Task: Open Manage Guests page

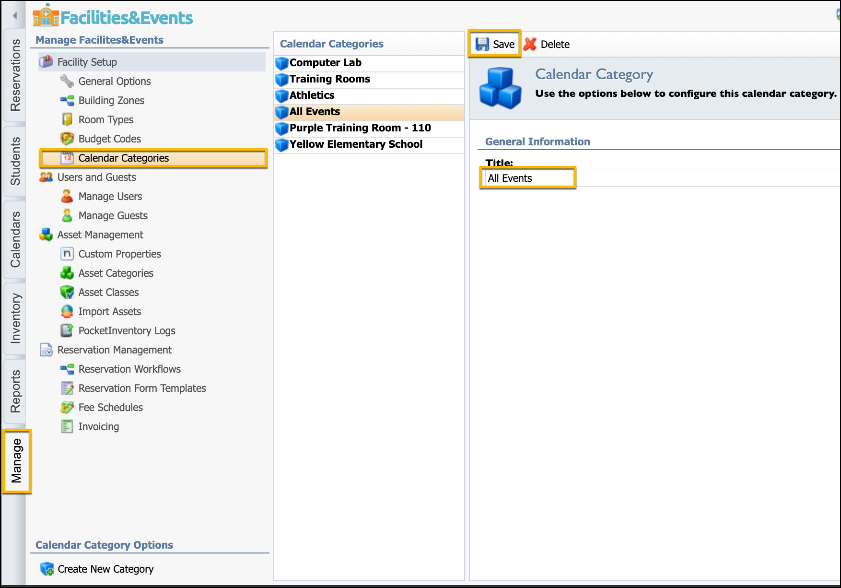Action: 113,215
